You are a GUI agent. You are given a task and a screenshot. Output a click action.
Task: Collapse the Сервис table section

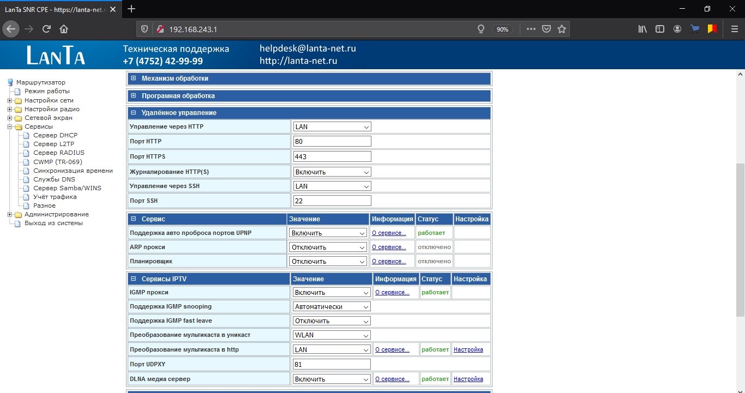coord(133,219)
